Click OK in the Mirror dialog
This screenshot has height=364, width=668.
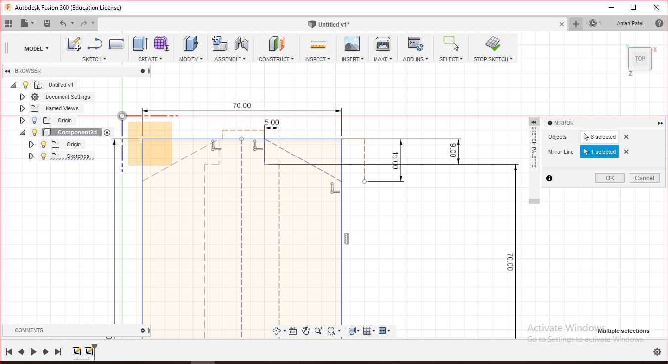610,178
